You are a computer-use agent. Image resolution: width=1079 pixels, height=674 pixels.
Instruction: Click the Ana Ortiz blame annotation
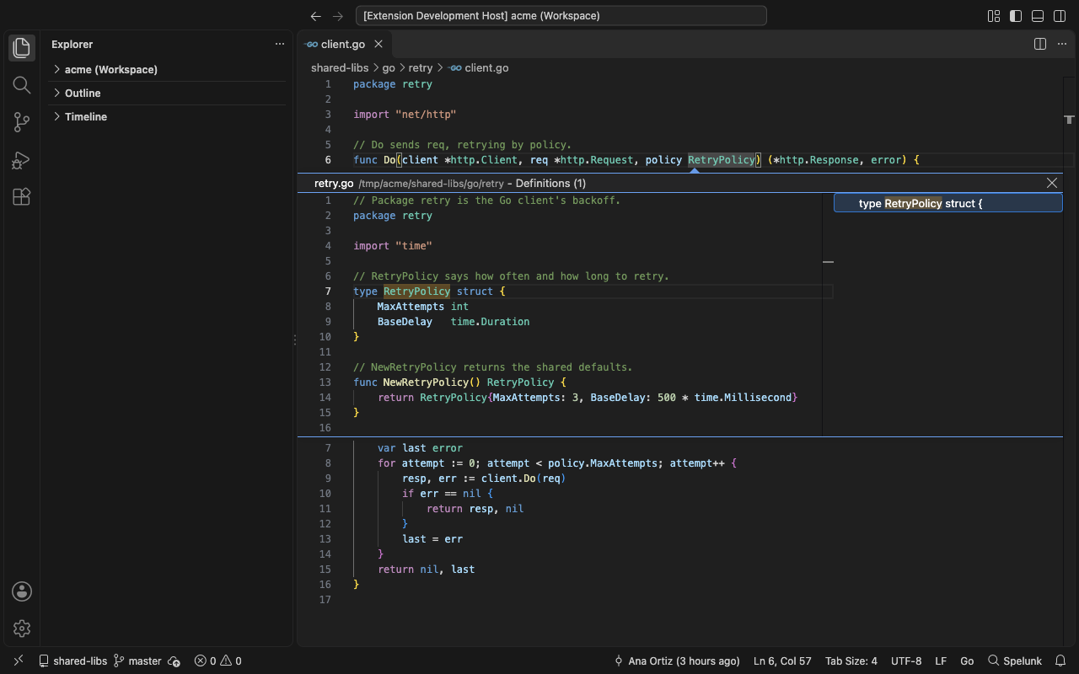coord(677,661)
